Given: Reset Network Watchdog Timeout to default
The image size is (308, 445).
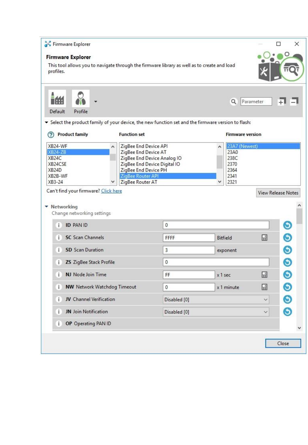Looking at the screenshot, I should (287, 287).
